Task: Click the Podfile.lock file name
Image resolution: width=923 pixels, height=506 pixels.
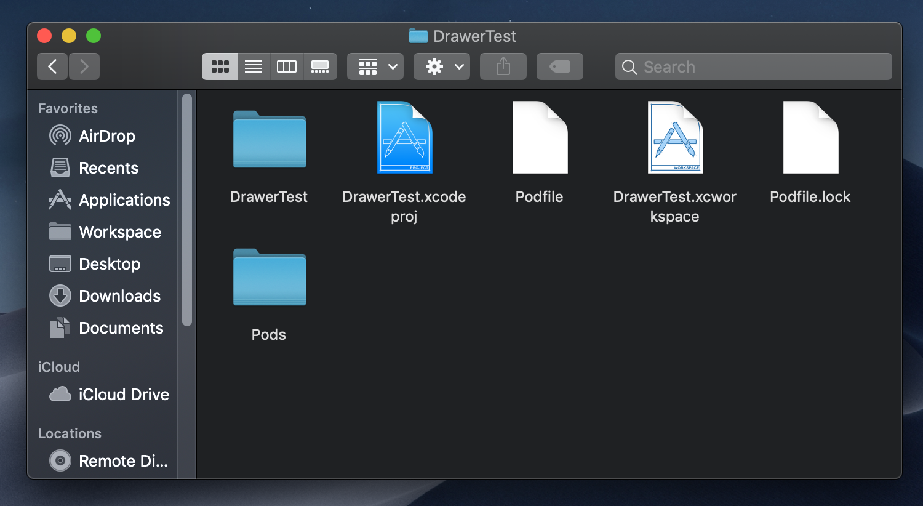Action: 810,197
